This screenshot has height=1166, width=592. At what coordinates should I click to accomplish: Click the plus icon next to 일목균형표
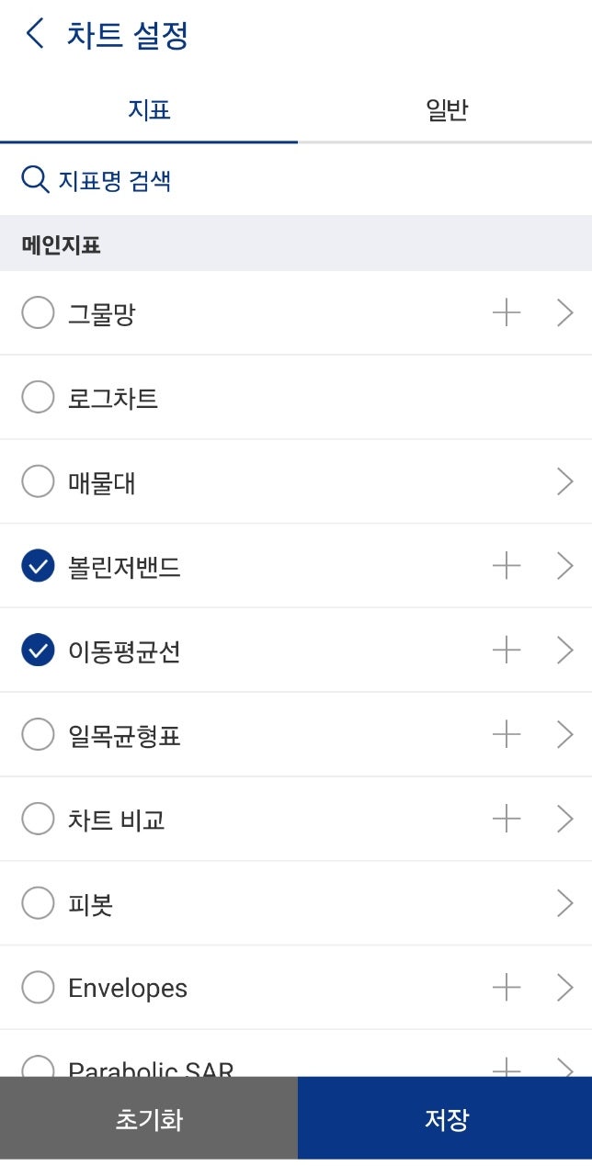pyautogui.click(x=506, y=734)
